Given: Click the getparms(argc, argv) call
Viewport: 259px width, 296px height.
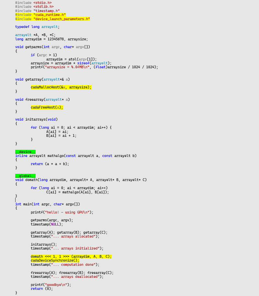Looking at the screenshot, I should click(52, 220).
